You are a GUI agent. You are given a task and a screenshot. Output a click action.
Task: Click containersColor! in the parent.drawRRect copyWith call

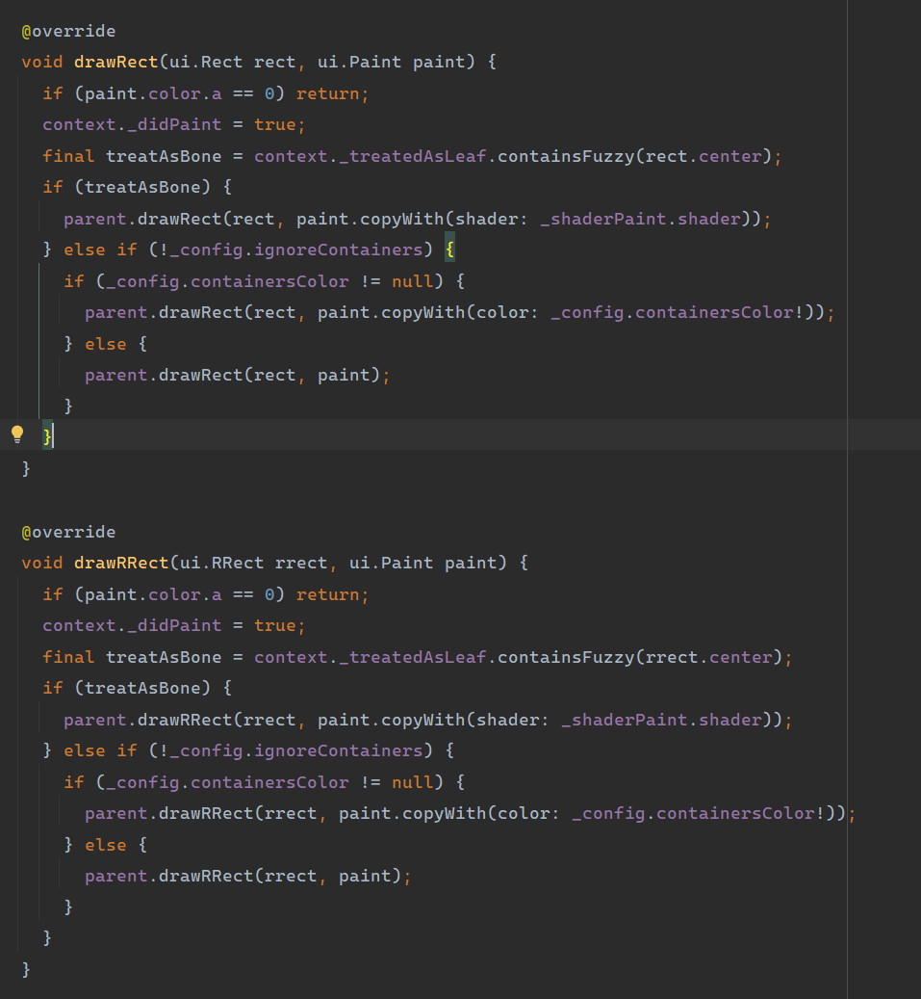[x=741, y=813]
